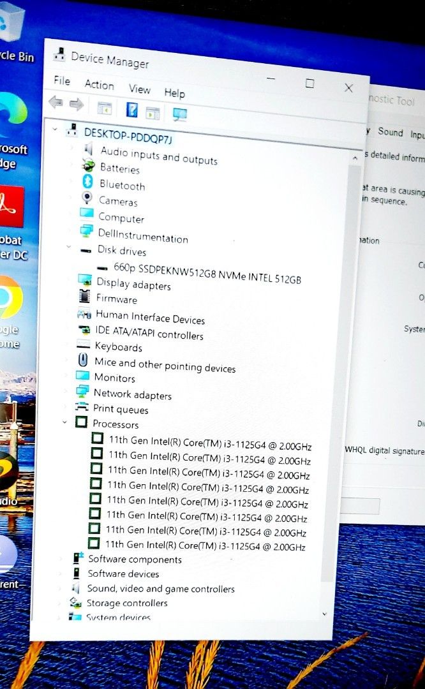The width and height of the screenshot is (425, 689).
Task: Switch to the Sound tab in Diagnostic Tool
Action: click(390, 132)
